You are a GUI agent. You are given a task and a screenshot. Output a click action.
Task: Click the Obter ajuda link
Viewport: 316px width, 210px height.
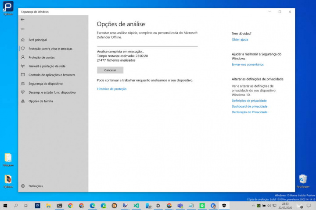click(240, 39)
